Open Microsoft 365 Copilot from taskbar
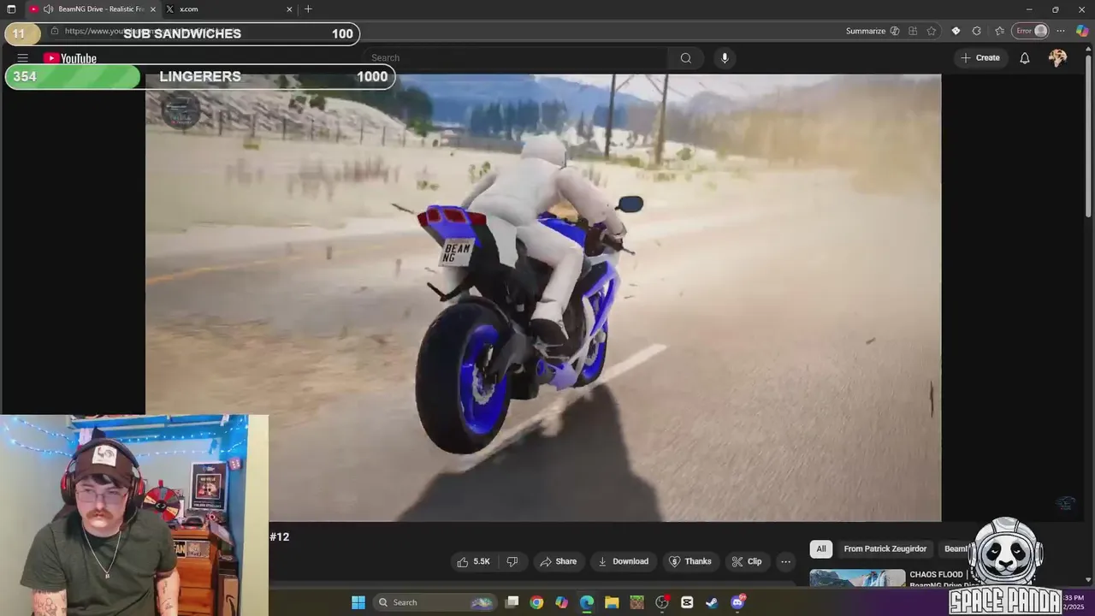1095x616 pixels. (561, 602)
